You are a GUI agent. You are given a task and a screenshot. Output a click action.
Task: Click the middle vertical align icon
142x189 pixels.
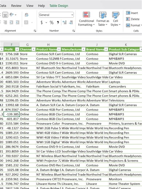coord(5,15)
